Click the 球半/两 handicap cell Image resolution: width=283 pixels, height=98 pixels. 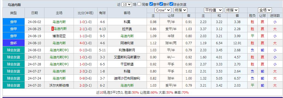coord(171,43)
